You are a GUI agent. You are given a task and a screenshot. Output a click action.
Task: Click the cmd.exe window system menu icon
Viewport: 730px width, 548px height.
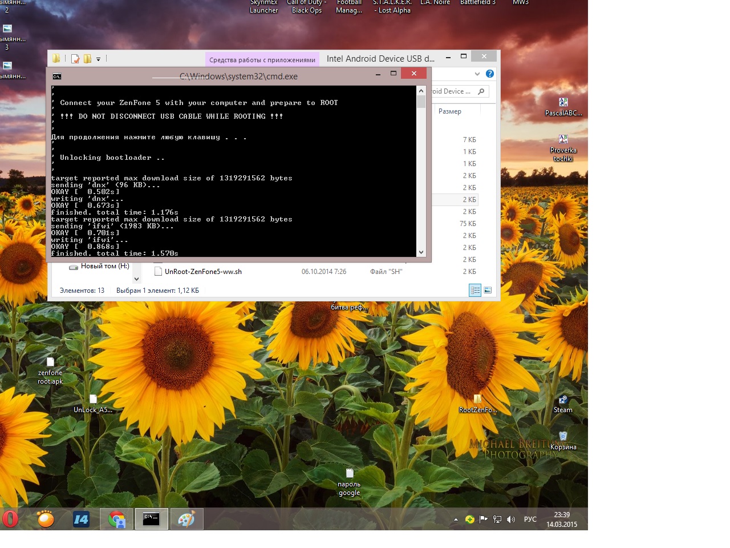pos(57,76)
